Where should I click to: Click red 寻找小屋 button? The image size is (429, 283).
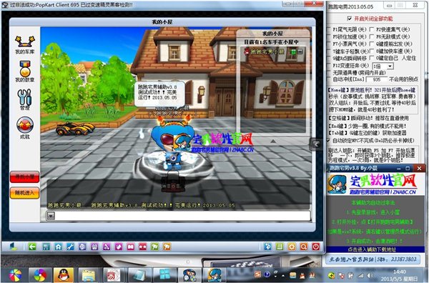tap(24, 177)
